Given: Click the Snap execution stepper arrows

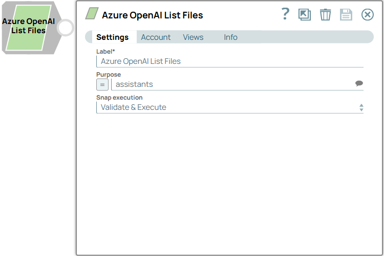Looking at the screenshot, I should click(x=361, y=108).
